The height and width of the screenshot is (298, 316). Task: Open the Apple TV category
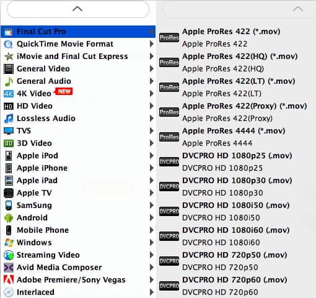(x=78, y=193)
